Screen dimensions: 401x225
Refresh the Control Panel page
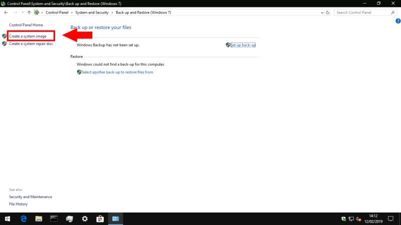328,12
